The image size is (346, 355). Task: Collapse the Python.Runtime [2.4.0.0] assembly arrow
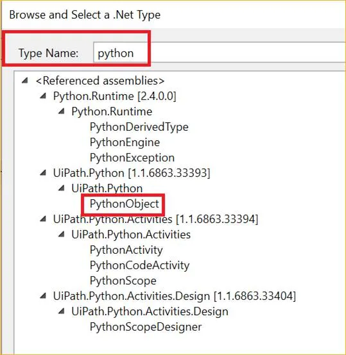click(x=43, y=96)
